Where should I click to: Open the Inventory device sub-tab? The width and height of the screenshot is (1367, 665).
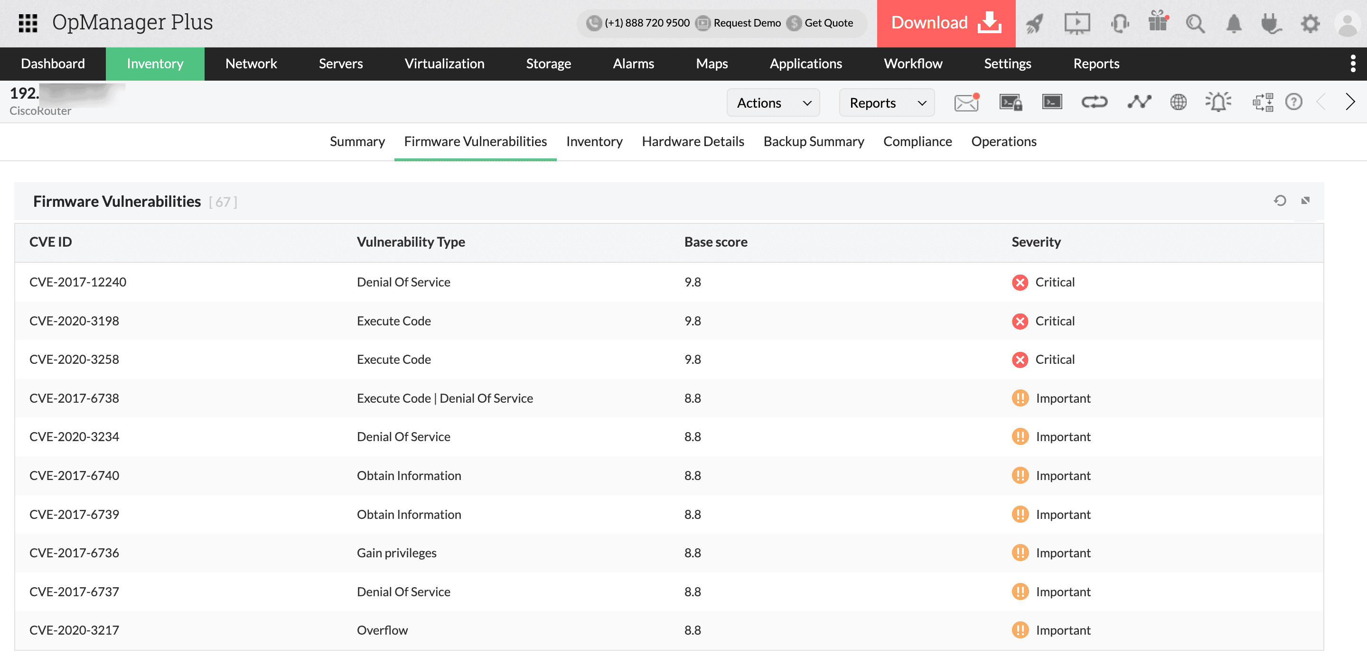coord(594,142)
